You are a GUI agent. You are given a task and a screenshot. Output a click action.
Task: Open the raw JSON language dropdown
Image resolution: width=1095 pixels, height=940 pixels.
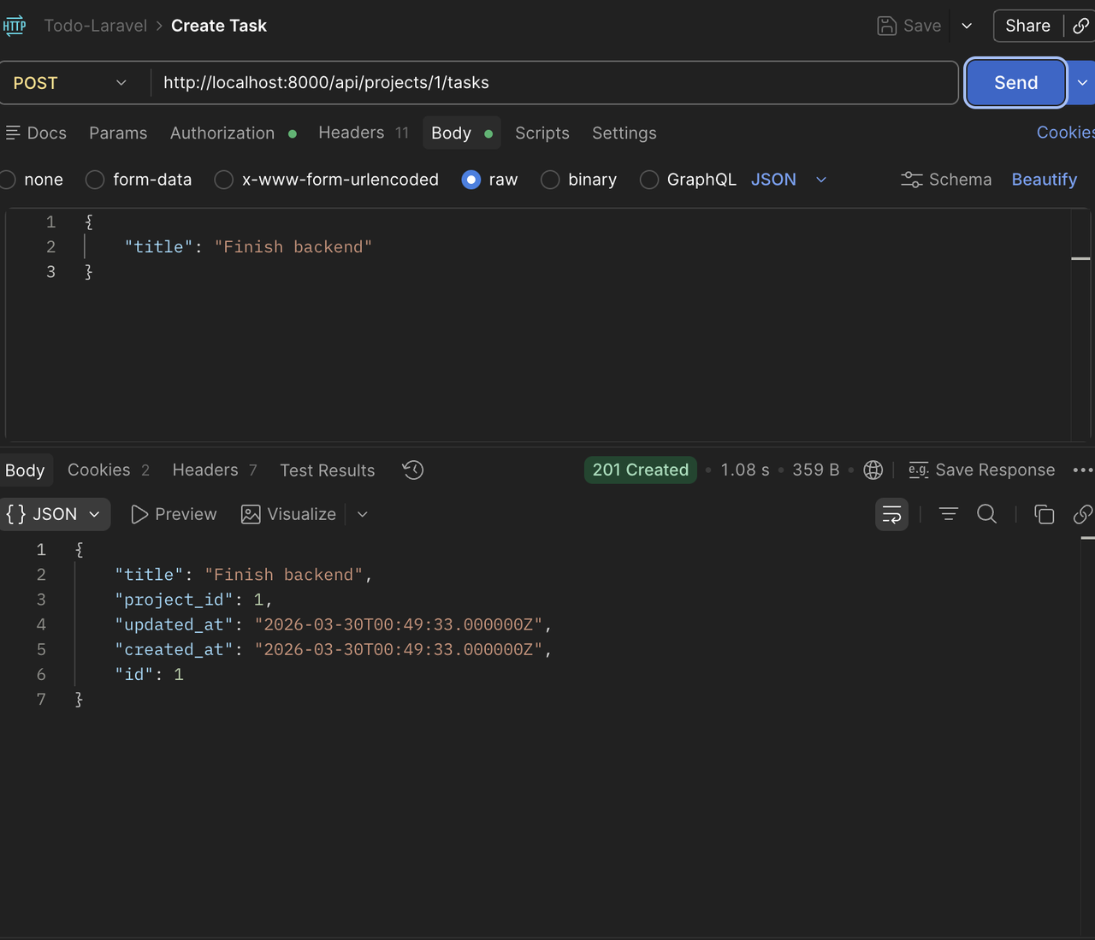(x=789, y=180)
